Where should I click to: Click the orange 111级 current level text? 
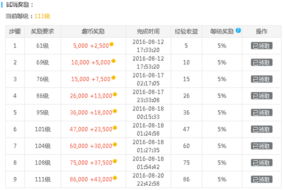[x=42, y=16]
